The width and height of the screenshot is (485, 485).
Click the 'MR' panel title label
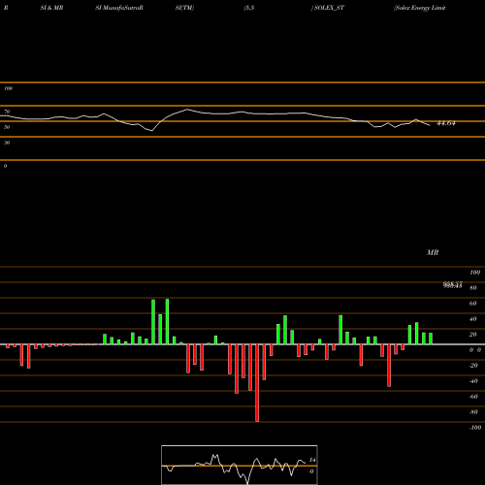pyautogui.click(x=433, y=252)
